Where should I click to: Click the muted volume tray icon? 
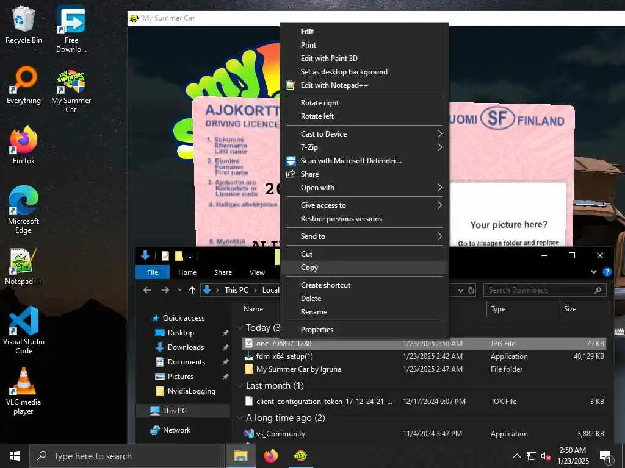point(546,456)
